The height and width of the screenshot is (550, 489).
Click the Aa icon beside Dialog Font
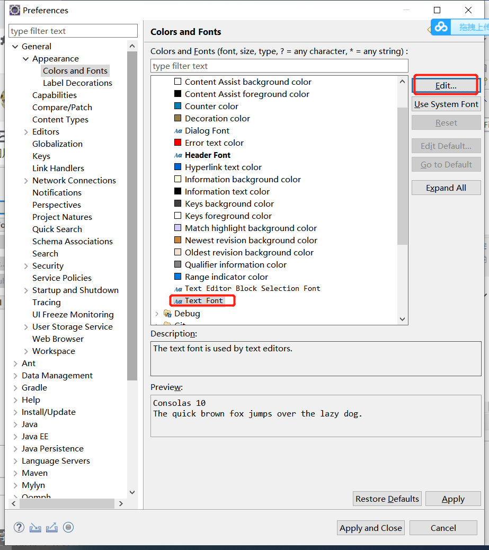(178, 131)
